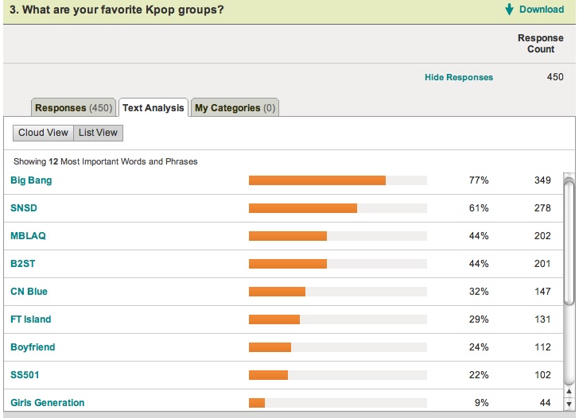The image size is (579, 418).
Task: Select the FT Island phrase link
Action: point(30,319)
